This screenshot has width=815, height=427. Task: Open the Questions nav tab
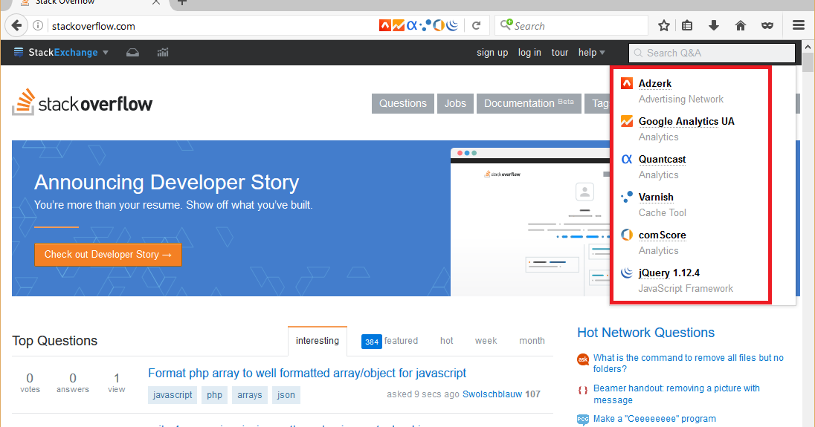click(x=403, y=103)
